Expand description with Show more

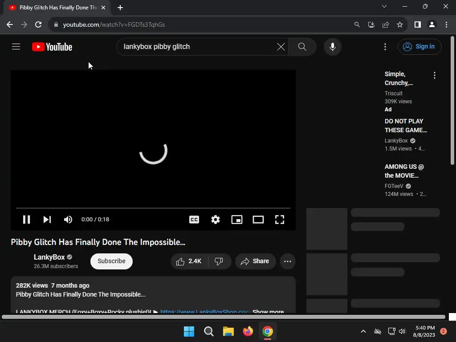coord(268,311)
